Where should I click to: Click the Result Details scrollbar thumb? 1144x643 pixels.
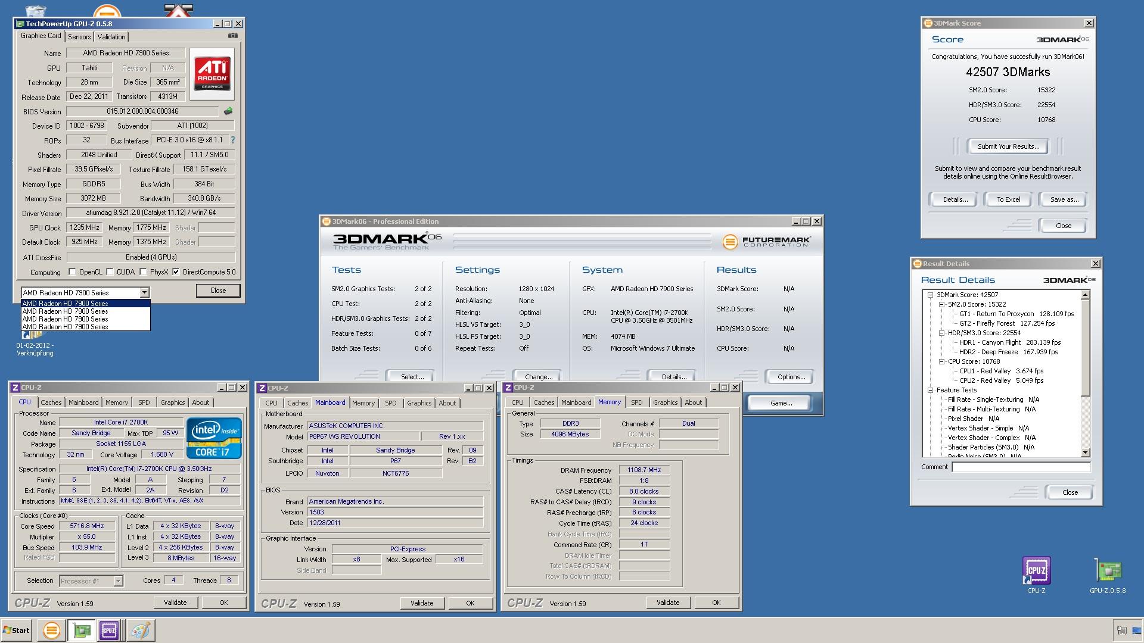tap(1085, 347)
